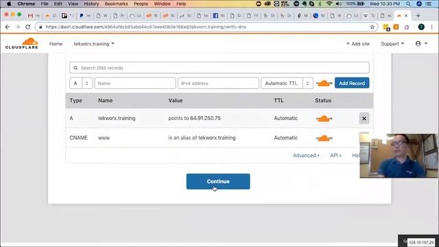Open the View menu
The image size is (439, 247).
coord(73,3)
